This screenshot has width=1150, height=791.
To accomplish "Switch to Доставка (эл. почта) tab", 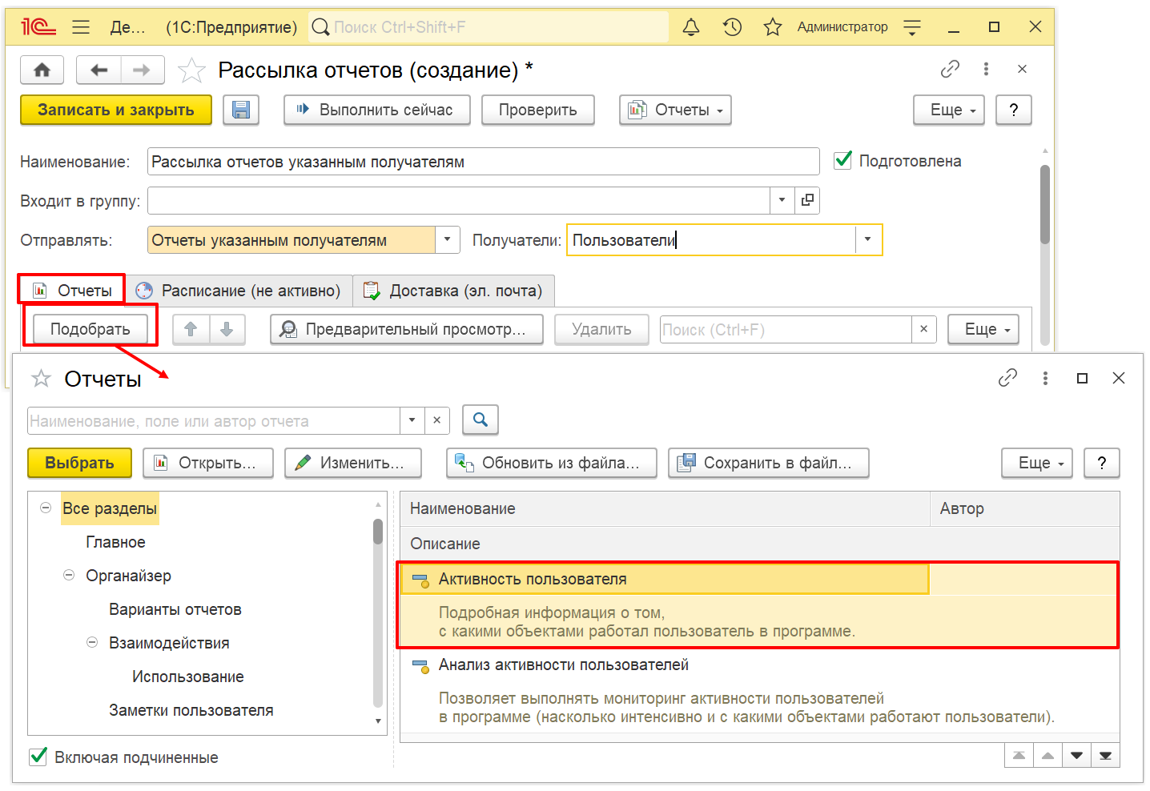I will point(453,291).
